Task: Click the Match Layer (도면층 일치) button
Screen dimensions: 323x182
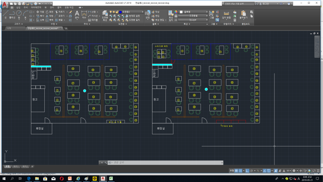Action: pos(132,20)
